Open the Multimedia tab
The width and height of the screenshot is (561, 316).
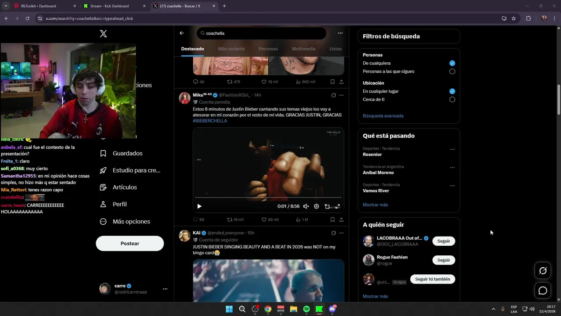coord(304,49)
